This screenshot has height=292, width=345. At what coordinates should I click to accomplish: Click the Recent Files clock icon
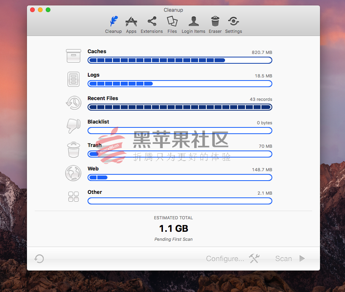[x=73, y=103]
